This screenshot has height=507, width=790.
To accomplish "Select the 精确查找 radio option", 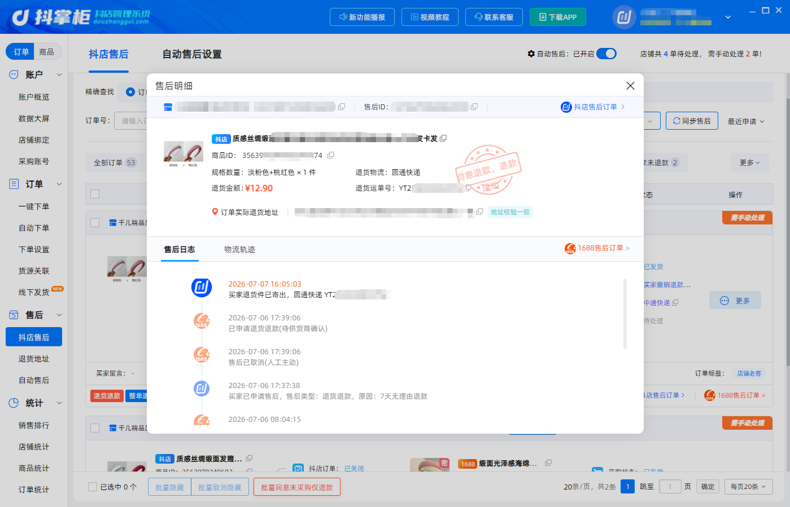I will point(130,91).
